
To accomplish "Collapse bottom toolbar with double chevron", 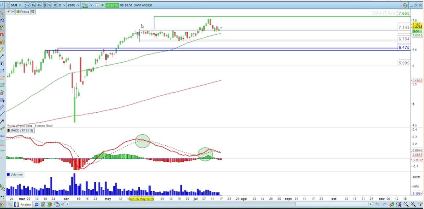I will 62,204.
